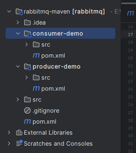
Task: Click line number 17 in gutter
Action: 131,34
